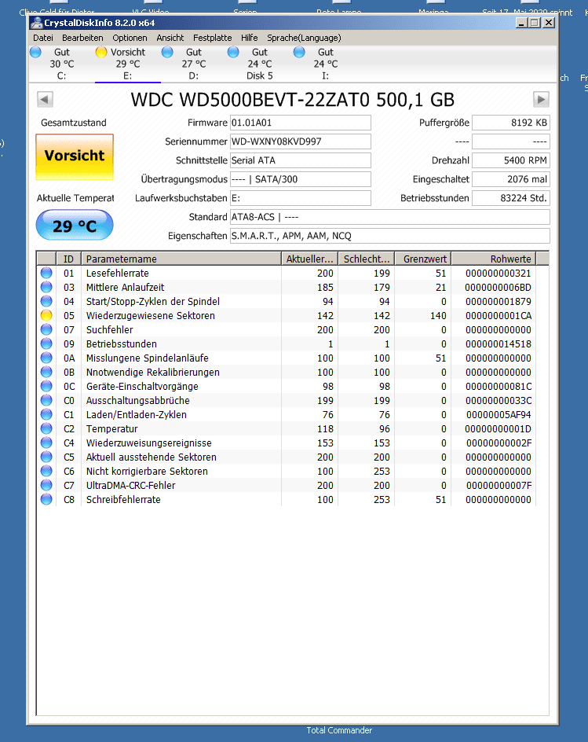Select drive C: with Gut status
This screenshot has height=742, width=588.
(61, 64)
